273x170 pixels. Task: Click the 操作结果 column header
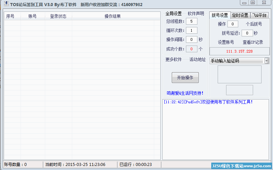[x=113, y=16]
